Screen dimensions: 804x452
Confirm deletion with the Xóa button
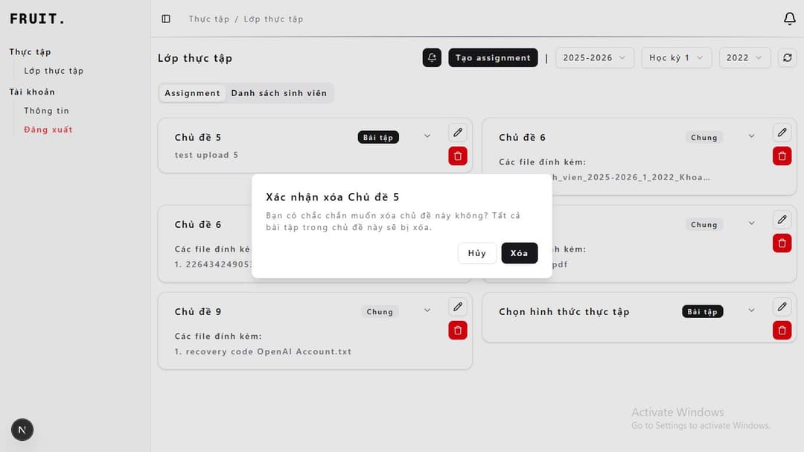point(519,252)
